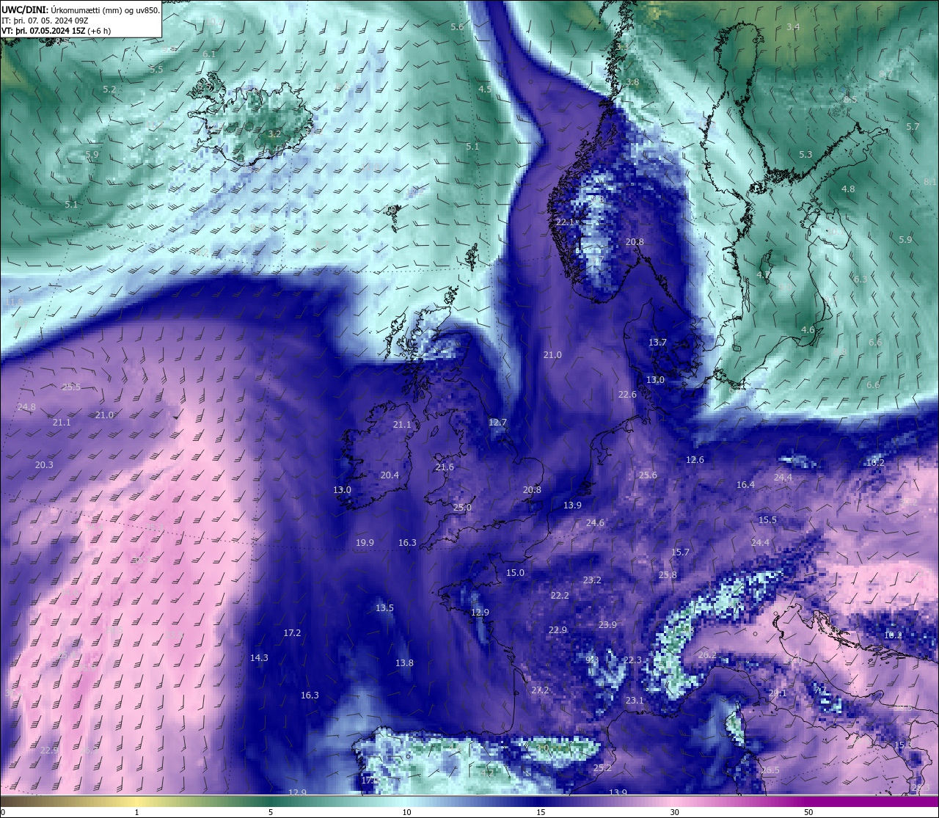Select the 50 tick on the color scale
This screenshot has height=818, width=939.
point(808,812)
